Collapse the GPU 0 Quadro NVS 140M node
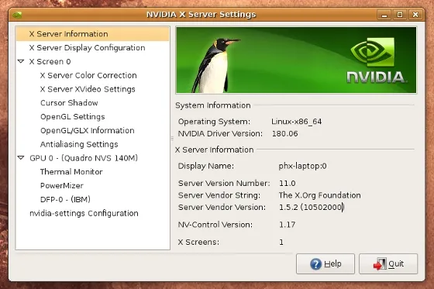This screenshot has width=434, height=289. point(21,158)
